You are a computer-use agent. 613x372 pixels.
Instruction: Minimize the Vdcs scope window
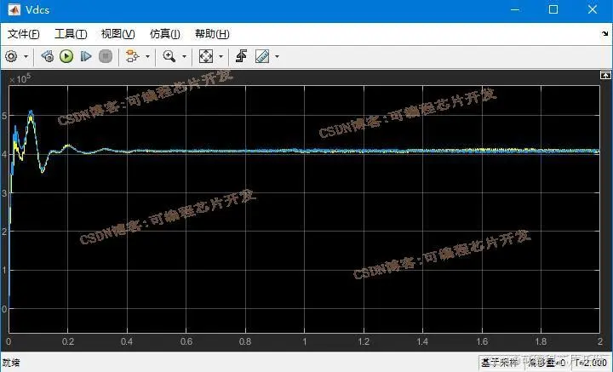[515, 9]
